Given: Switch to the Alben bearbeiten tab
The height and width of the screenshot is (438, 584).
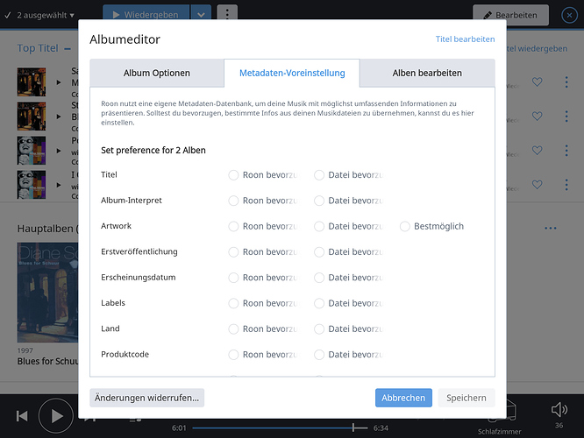Looking at the screenshot, I should [427, 73].
